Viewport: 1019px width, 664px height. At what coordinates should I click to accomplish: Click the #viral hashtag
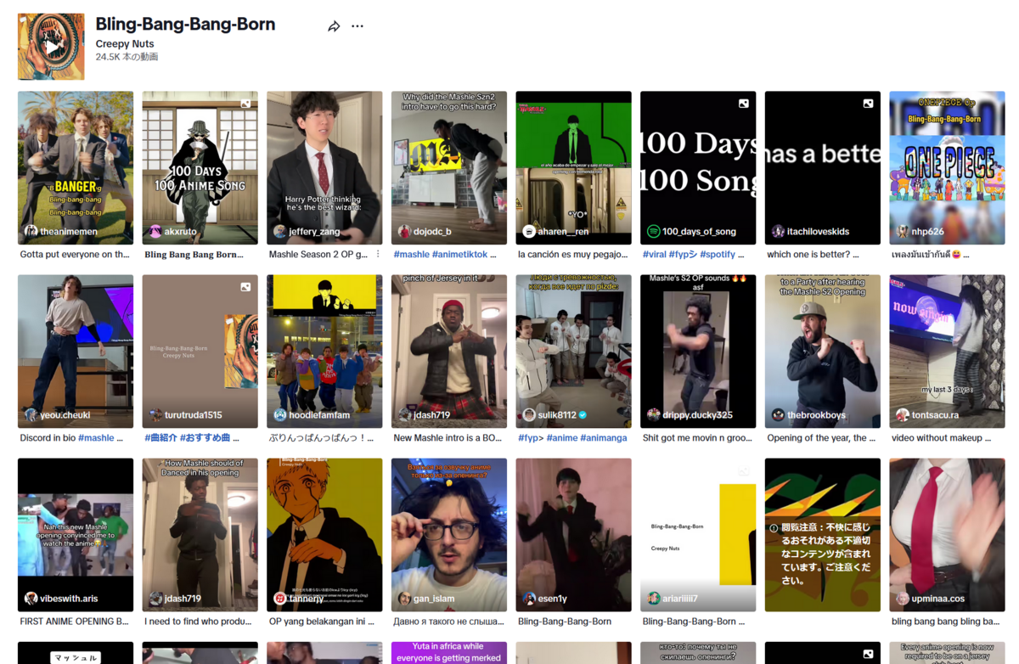[655, 254]
